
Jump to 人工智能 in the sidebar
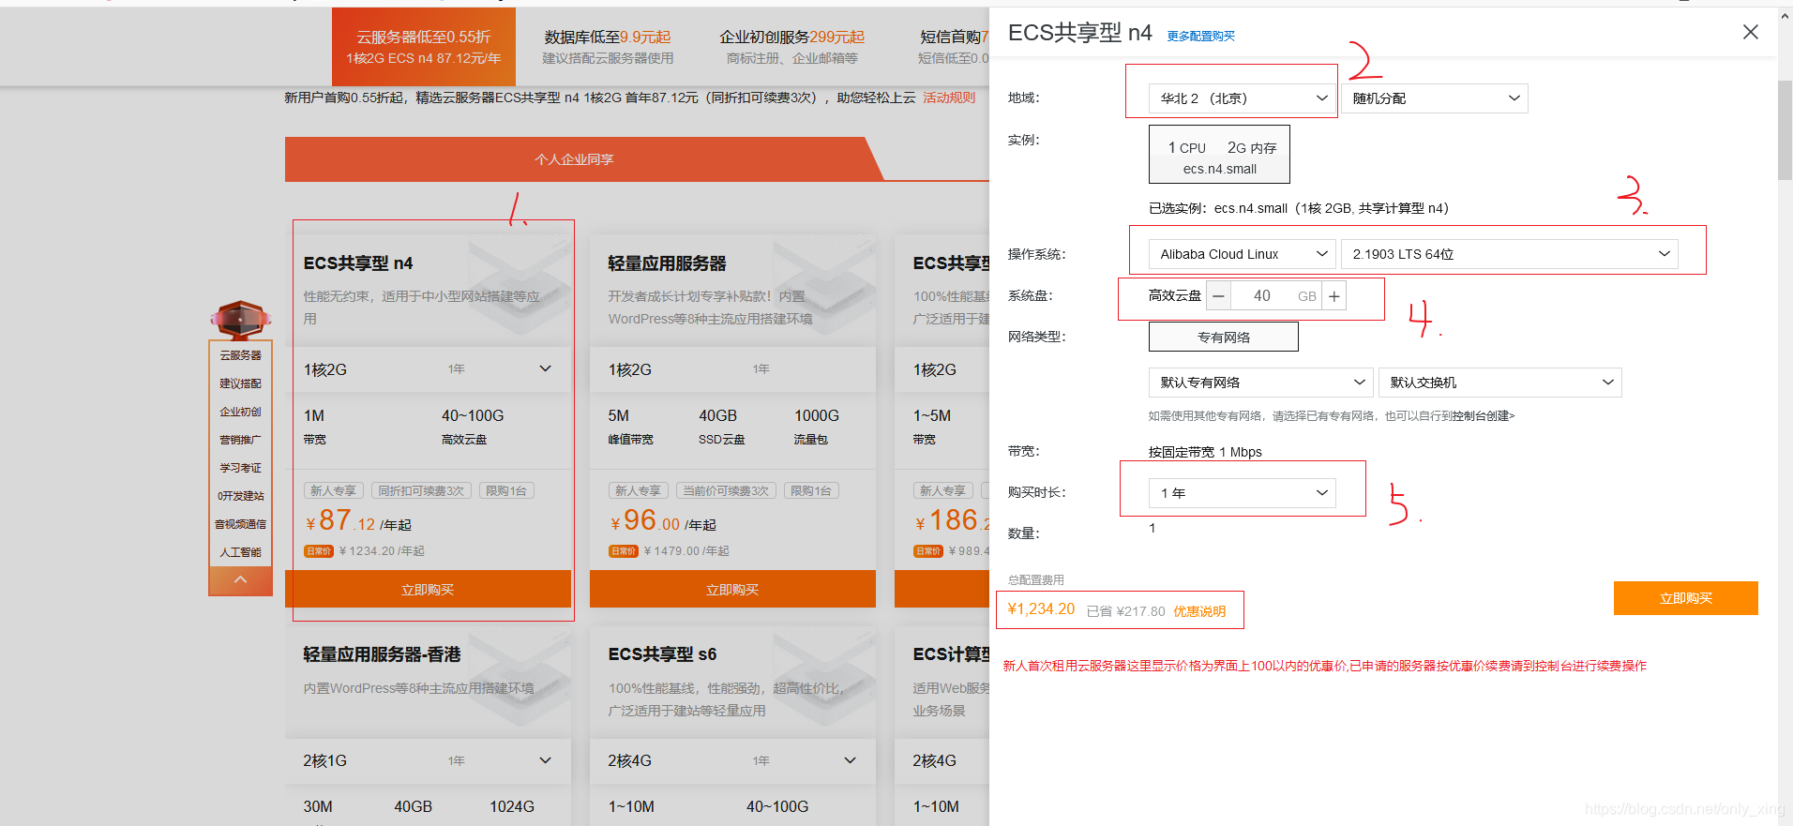click(240, 552)
